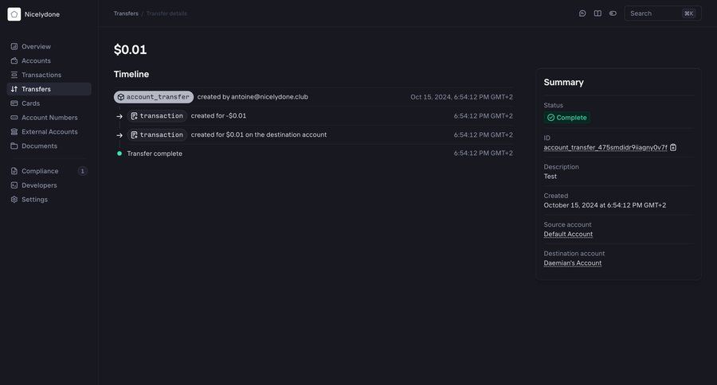
Task: Click Transfers breadcrumb link
Action: click(x=126, y=14)
